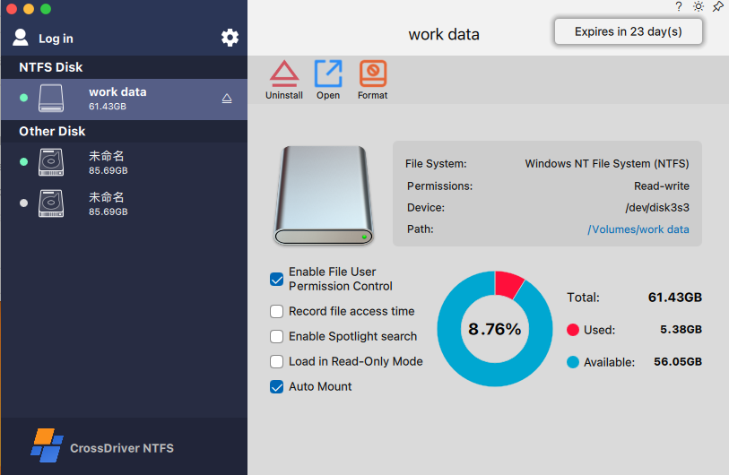Enable Spotlight search checkbox
The height and width of the screenshot is (475, 729).
[x=277, y=337]
